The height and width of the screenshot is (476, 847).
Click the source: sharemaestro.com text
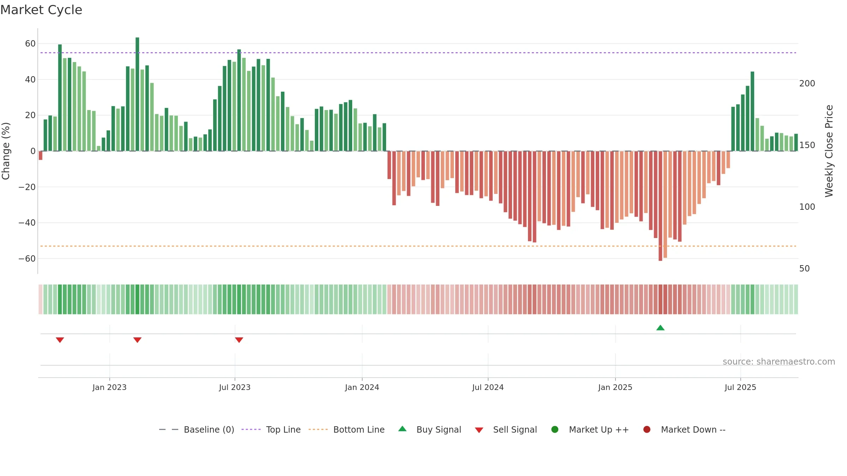(779, 362)
